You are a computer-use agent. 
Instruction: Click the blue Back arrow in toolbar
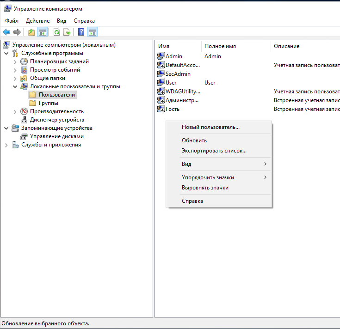tap(6, 32)
